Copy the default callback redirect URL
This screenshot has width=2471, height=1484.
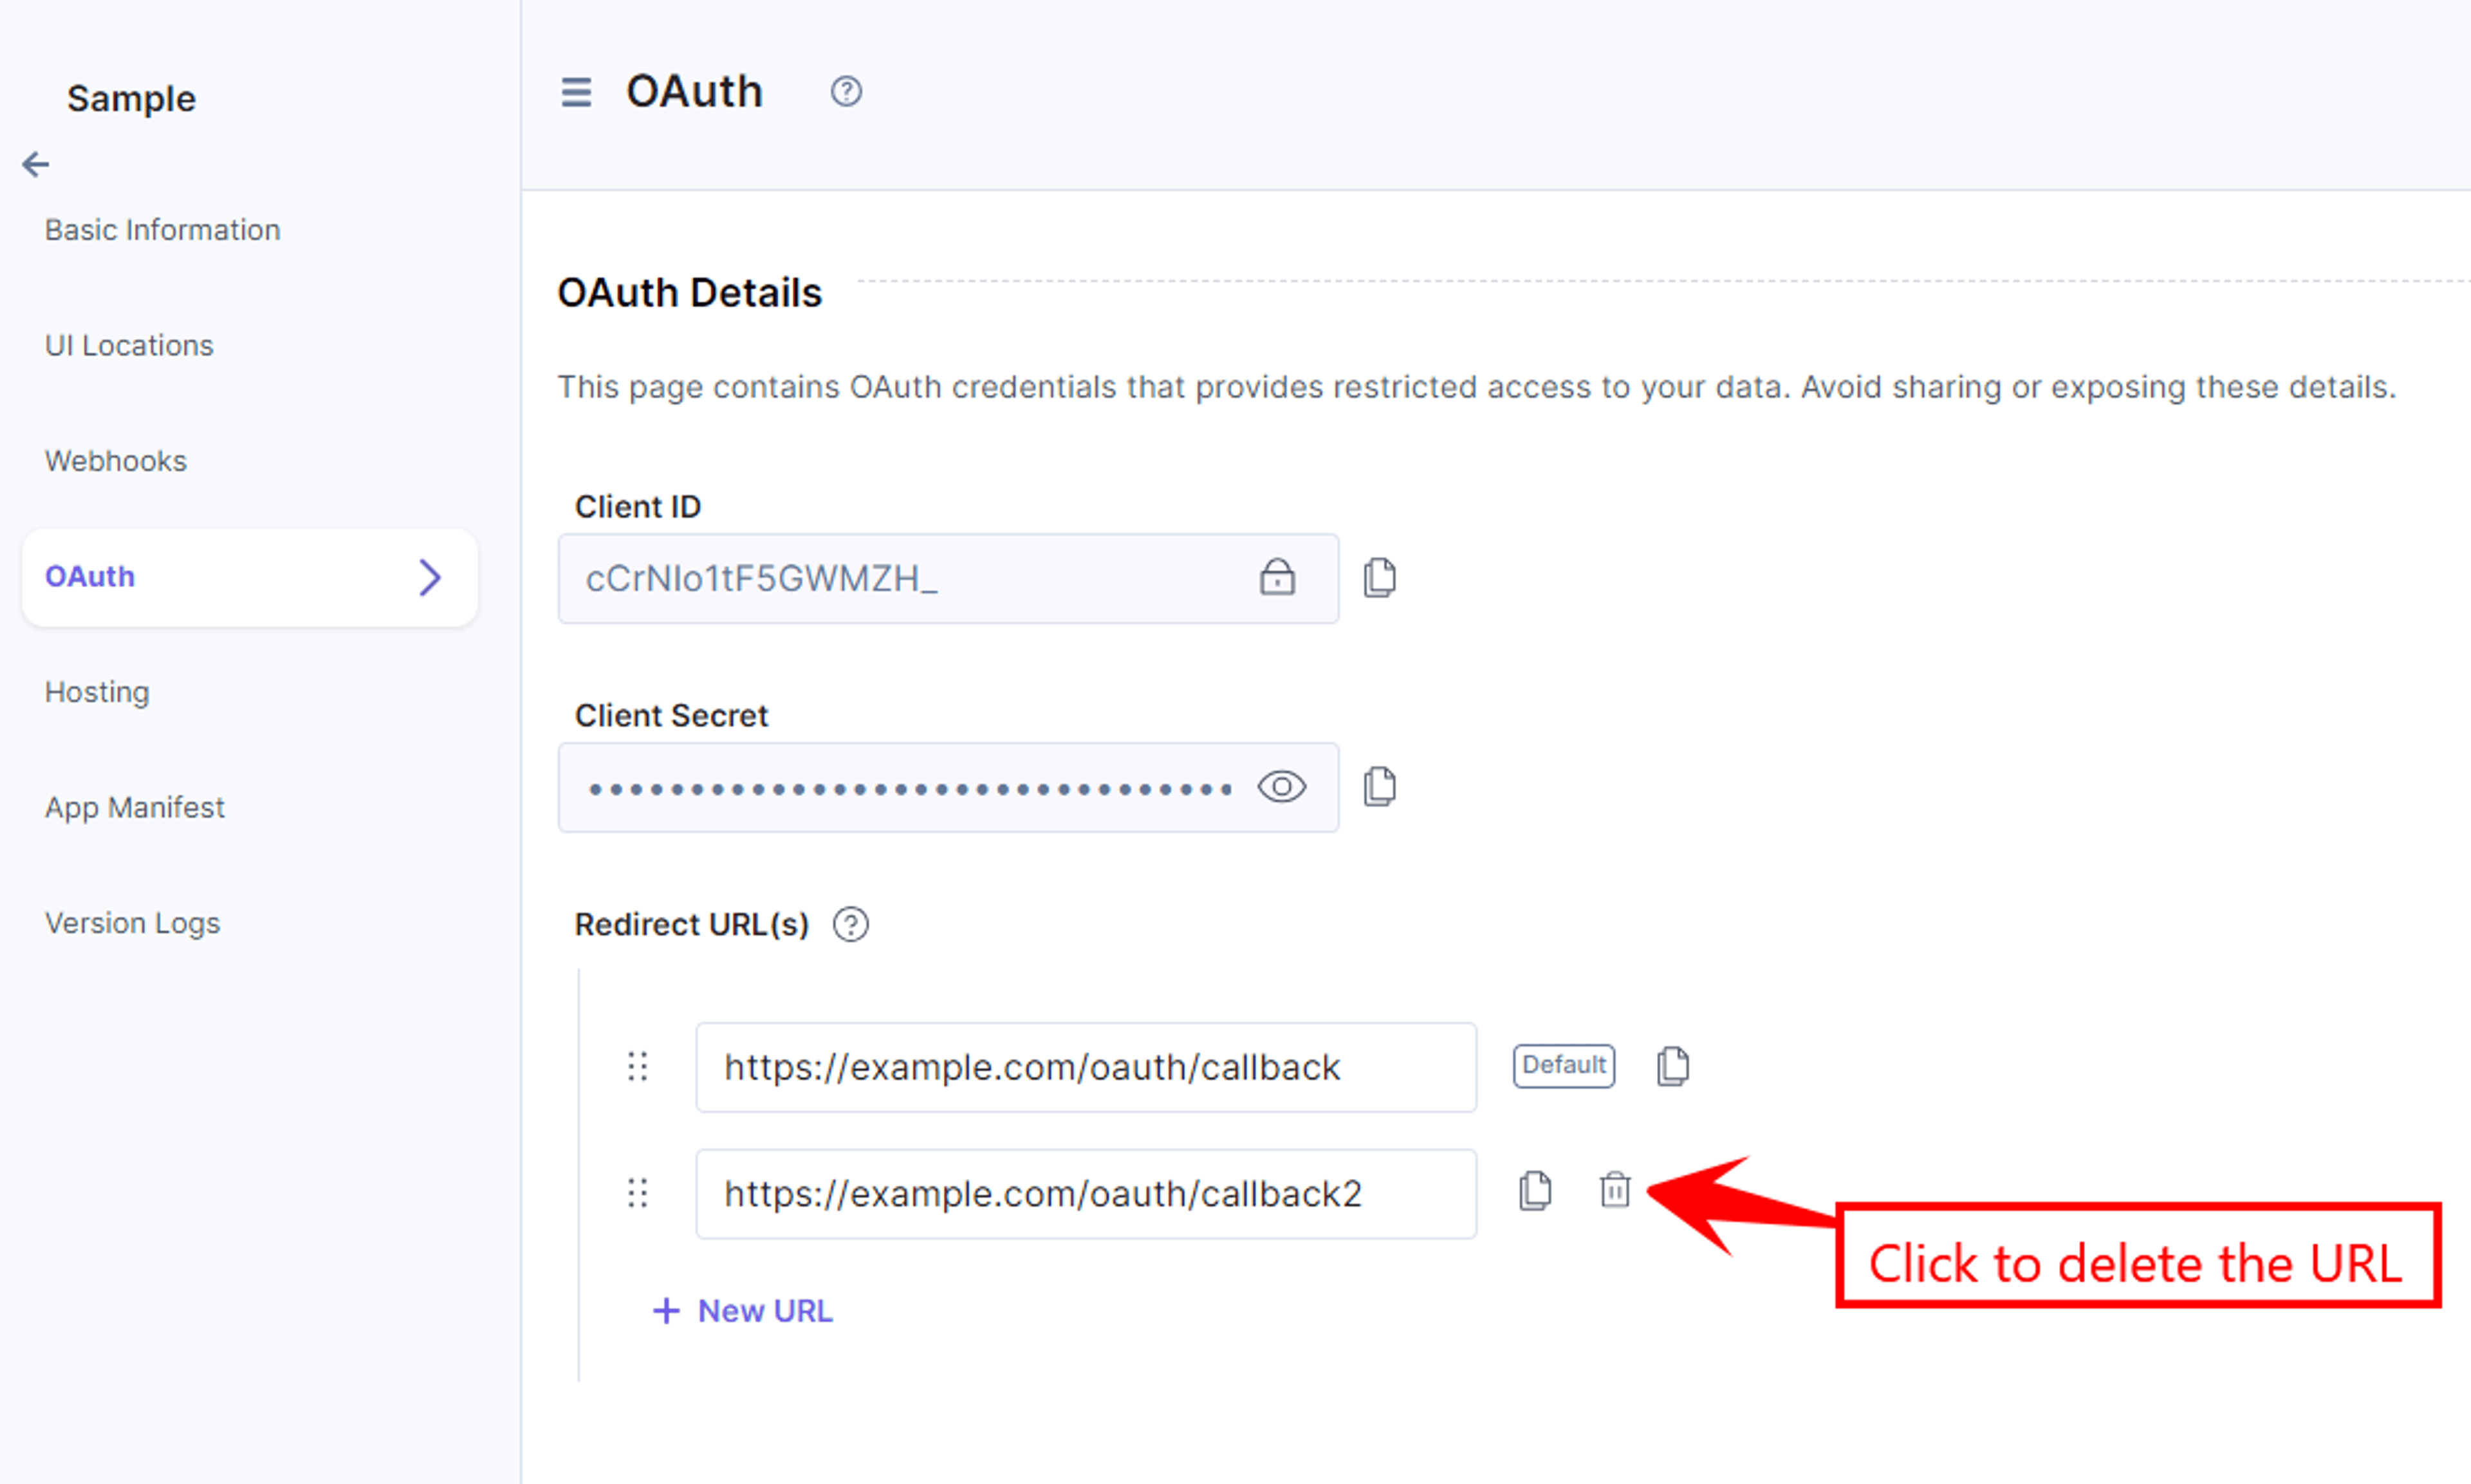(1672, 1066)
